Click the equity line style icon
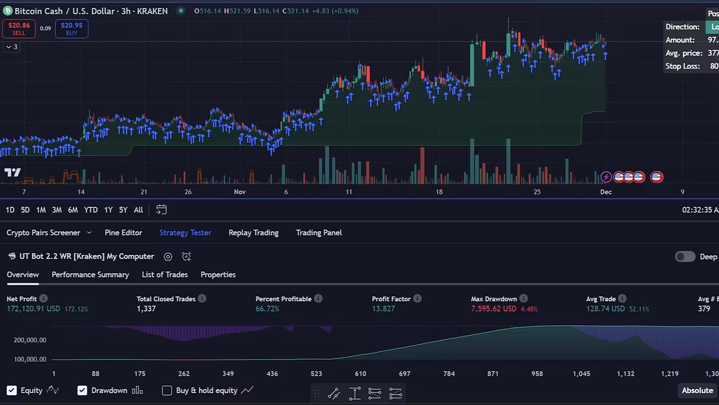 [x=53, y=390]
